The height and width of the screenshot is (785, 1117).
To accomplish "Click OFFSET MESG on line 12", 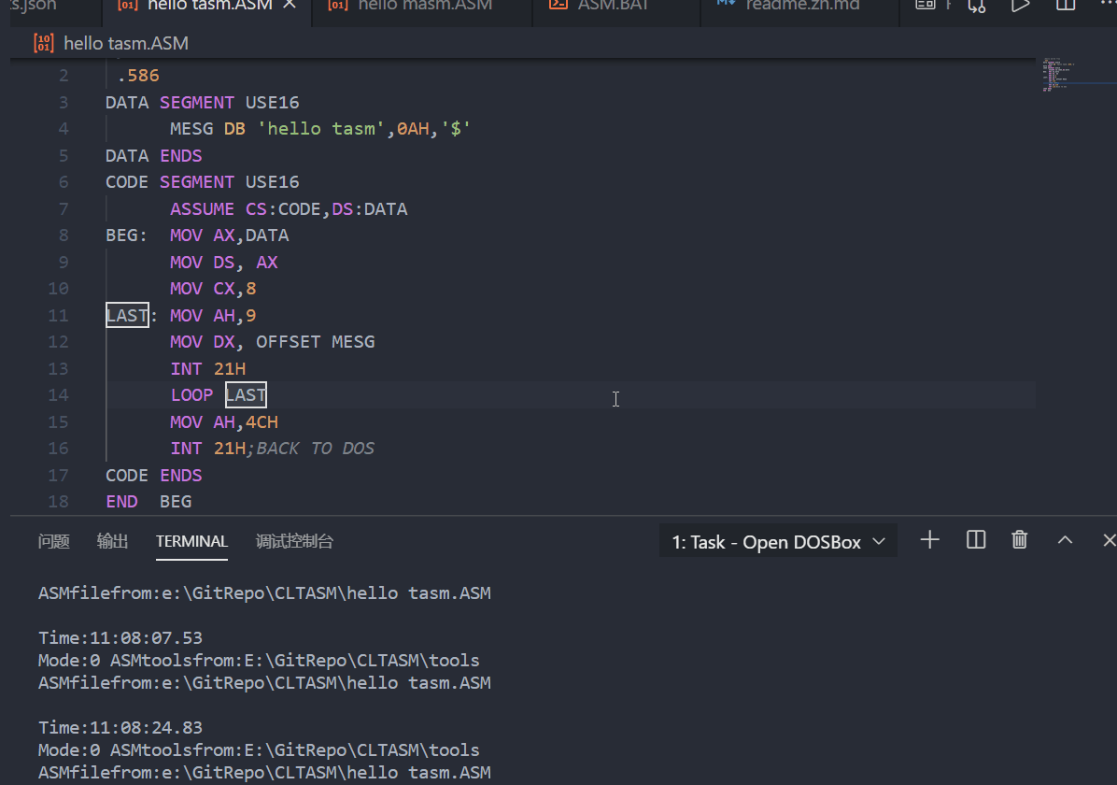I will pyautogui.click(x=316, y=342).
